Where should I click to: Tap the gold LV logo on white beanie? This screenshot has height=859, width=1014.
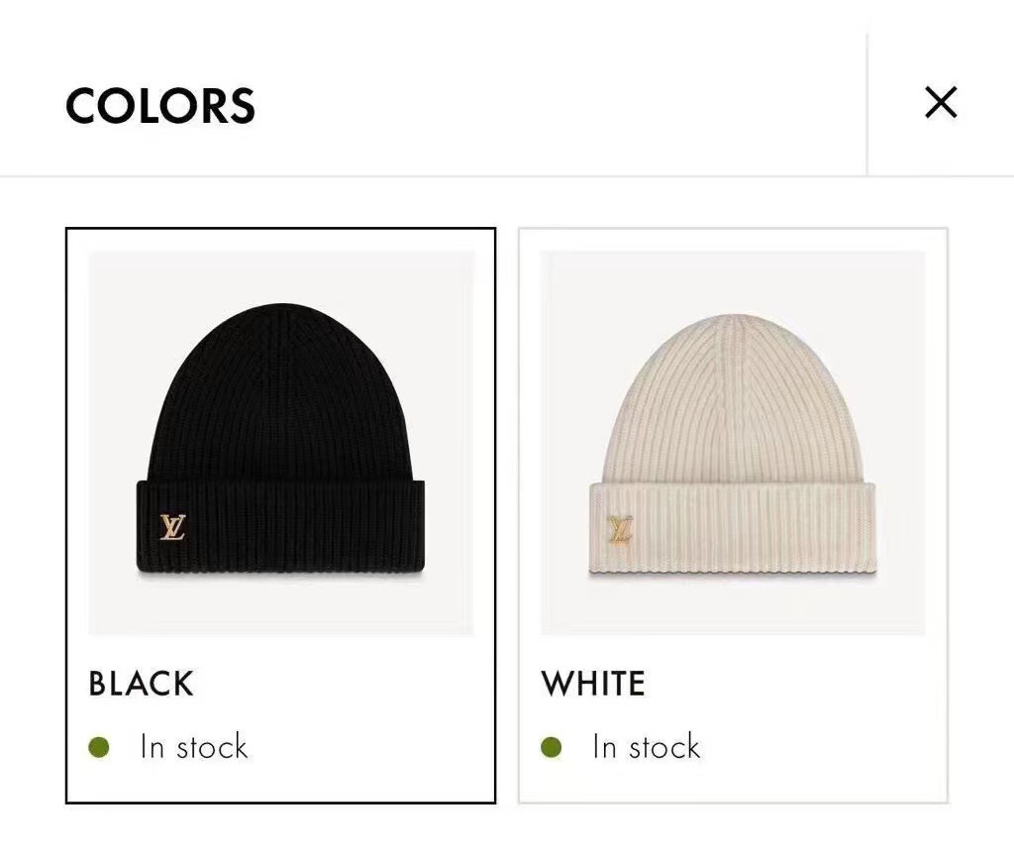click(x=621, y=530)
